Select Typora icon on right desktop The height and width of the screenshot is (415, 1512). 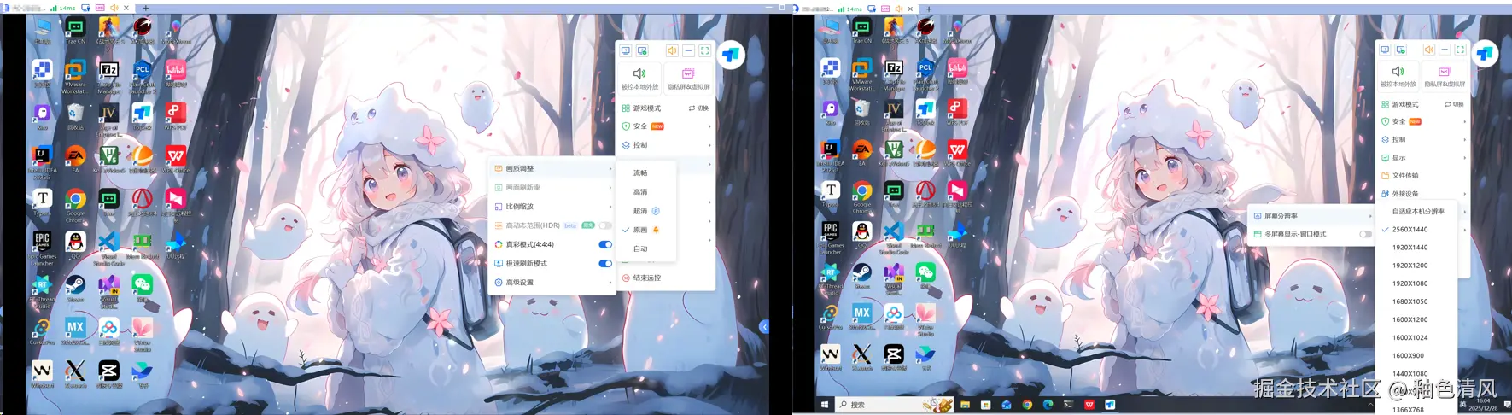[831, 194]
